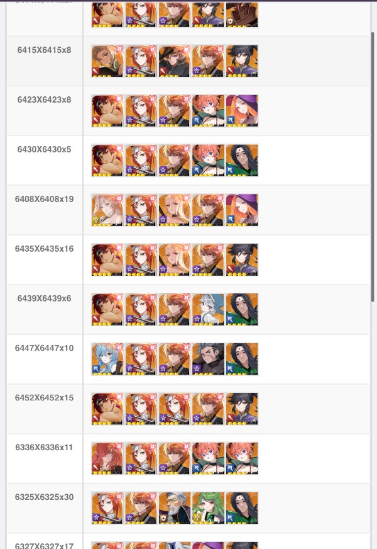
Task: Click the 6415X6415x8 team label
Action: pyautogui.click(x=45, y=50)
